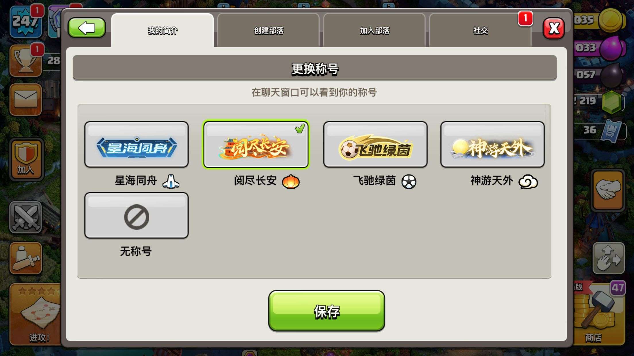Click the 保存 save button
This screenshot has height=356, width=634.
pyautogui.click(x=326, y=311)
